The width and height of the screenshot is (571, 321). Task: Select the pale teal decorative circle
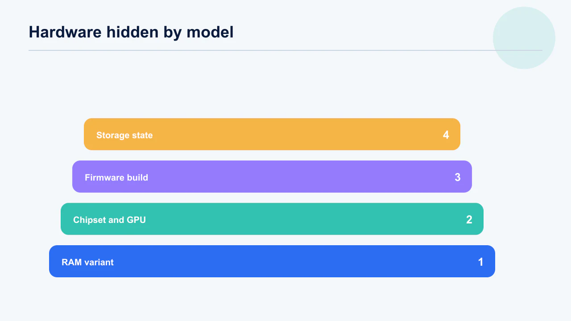(524, 38)
